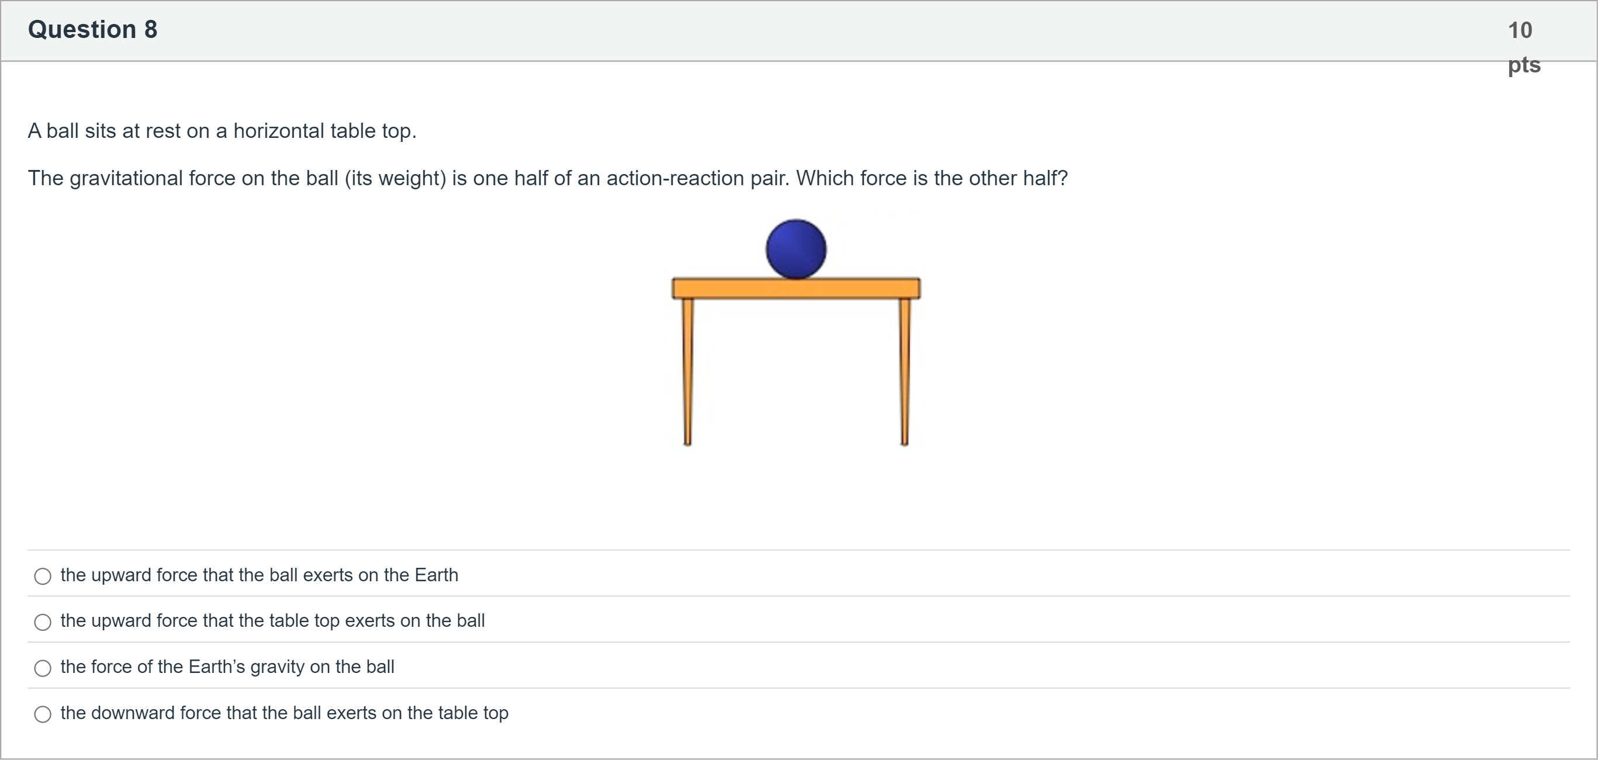Choose the "table top exerts on the ball" radio button
This screenshot has width=1598, height=760.
click(43, 622)
